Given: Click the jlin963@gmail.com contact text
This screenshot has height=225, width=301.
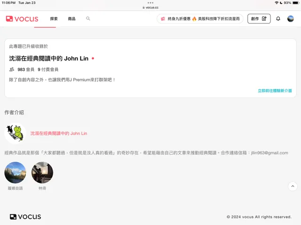Looking at the screenshot, I should click(x=269, y=153).
